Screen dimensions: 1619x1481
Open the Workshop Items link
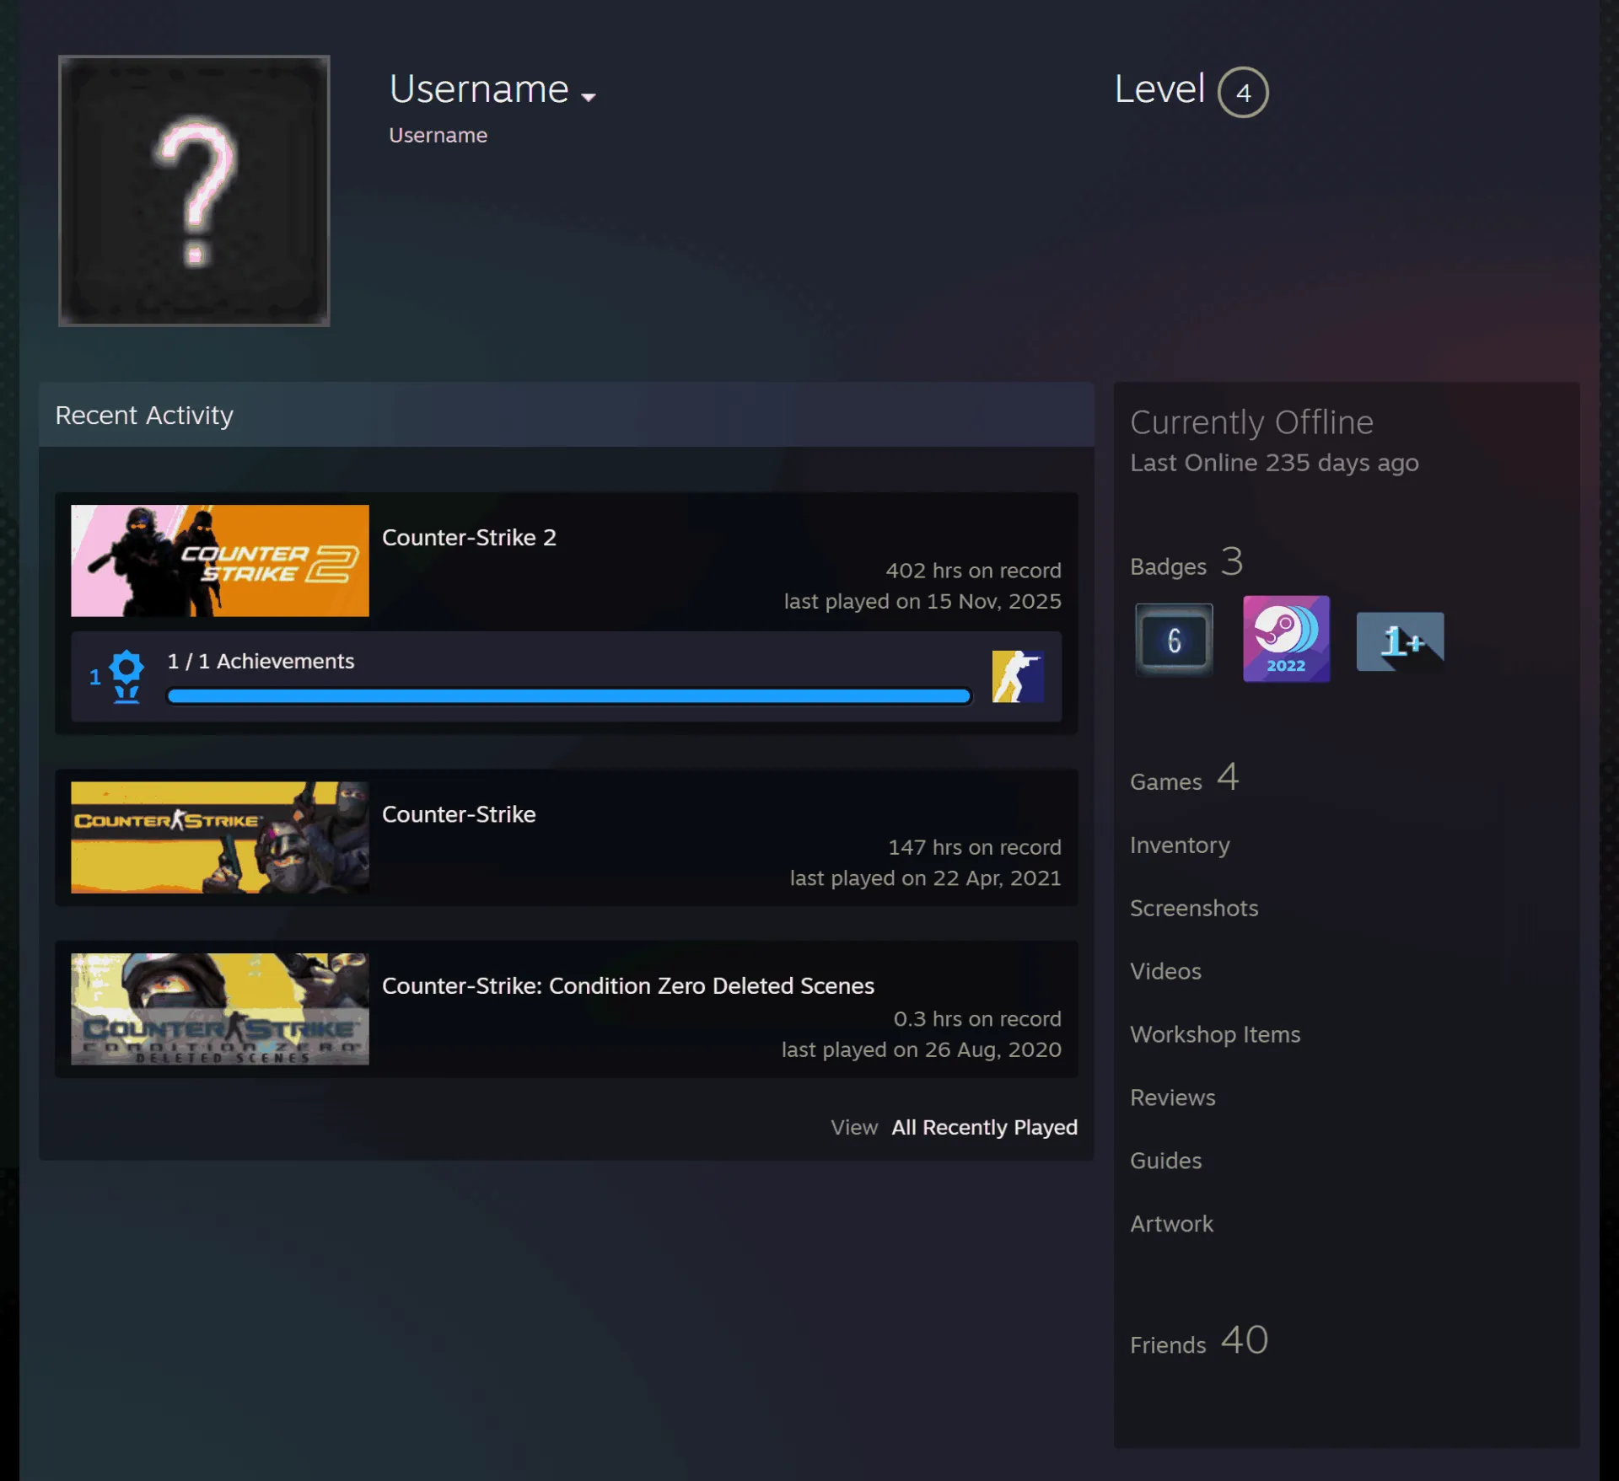tap(1215, 1034)
